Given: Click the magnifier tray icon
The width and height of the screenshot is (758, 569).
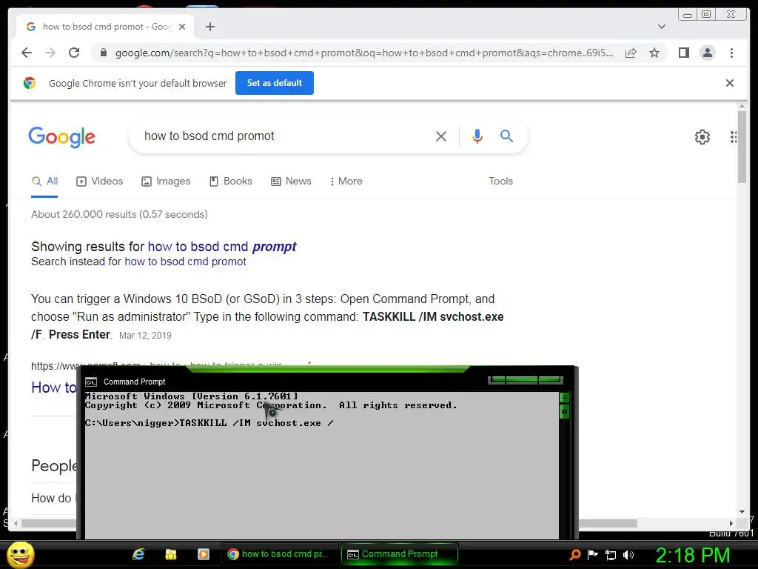Looking at the screenshot, I should (574, 554).
